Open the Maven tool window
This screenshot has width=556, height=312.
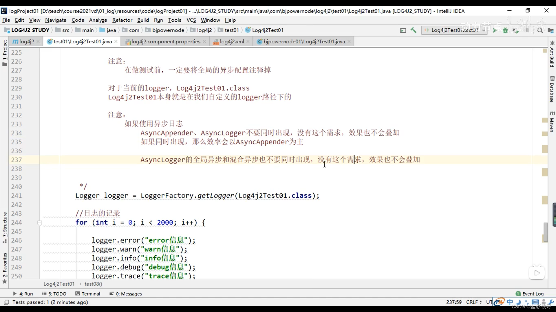click(x=552, y=121)
